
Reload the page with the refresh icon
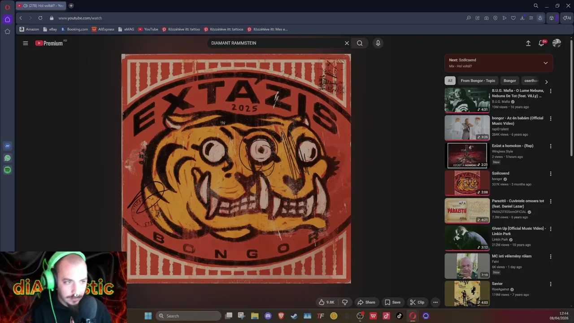40,18
